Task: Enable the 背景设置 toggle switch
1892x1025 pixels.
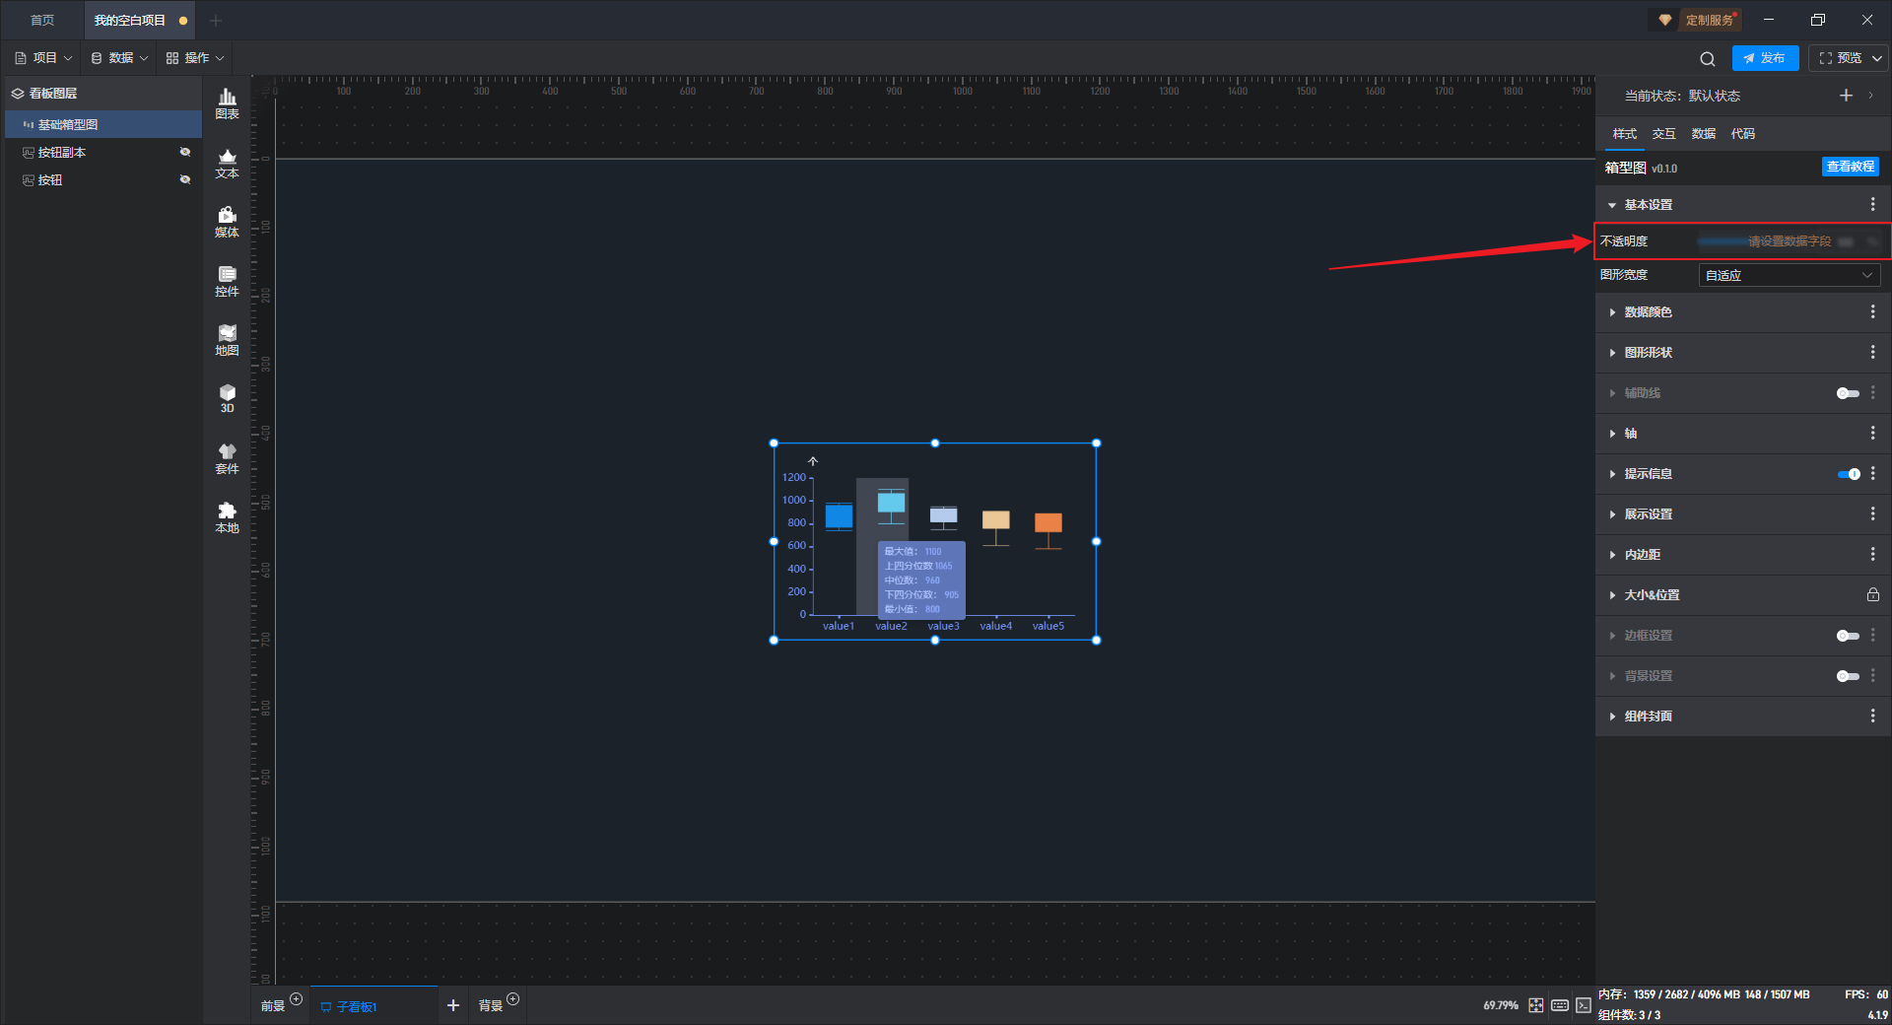Action: pyautogui.click(x=1848, y=676)
